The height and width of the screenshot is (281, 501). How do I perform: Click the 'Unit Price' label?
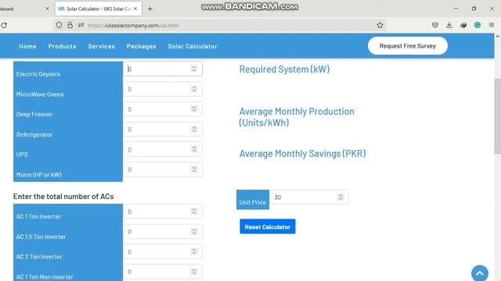pyautogui.click(x=253, y=202)
